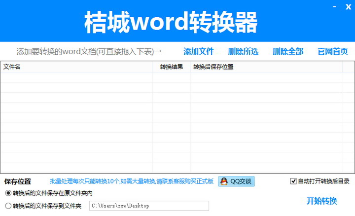
Task: Click the 添加要转换的word文档 hint text
Action: pyautogui.click(x=89, y=52)
